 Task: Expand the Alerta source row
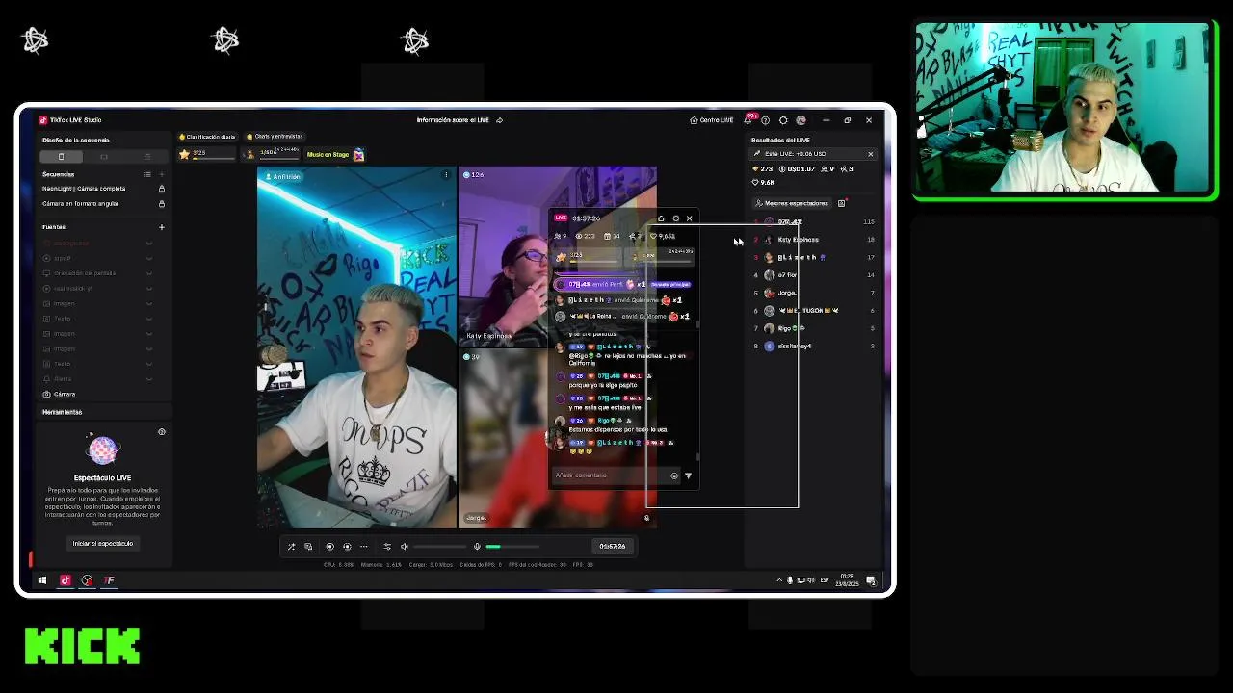(148, 378)
